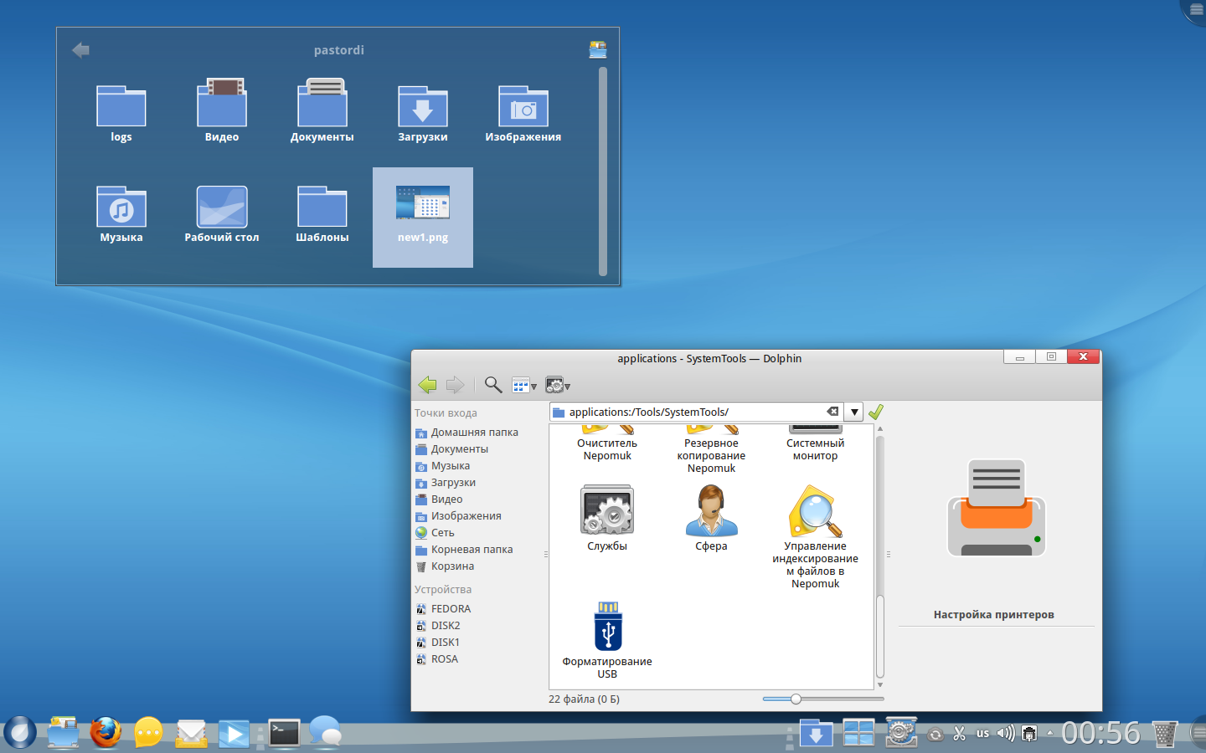Open the search magnifier in Dolphin toolbar

point(493,385)
